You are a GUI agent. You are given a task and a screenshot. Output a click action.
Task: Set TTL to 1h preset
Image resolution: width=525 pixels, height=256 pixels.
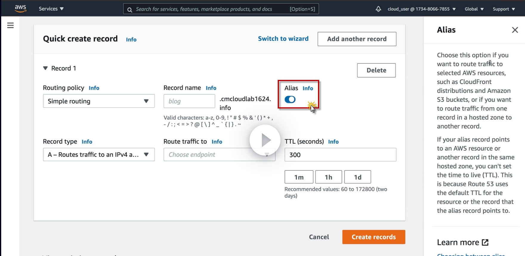328,177
